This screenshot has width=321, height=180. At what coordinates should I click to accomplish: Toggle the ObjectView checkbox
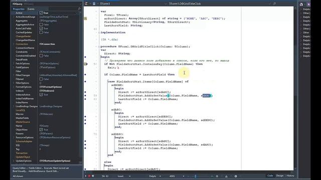click(41, 129)
